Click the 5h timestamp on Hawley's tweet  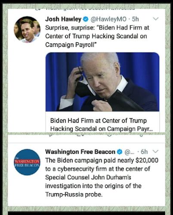coord(135,19)
